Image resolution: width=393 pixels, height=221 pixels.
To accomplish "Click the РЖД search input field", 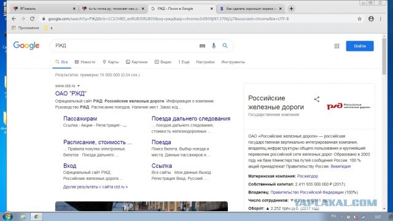I will (x=125, y=45).
